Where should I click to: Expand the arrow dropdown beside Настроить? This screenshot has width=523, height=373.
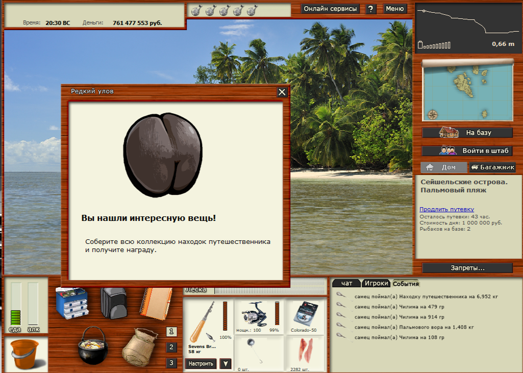point(225,364)
